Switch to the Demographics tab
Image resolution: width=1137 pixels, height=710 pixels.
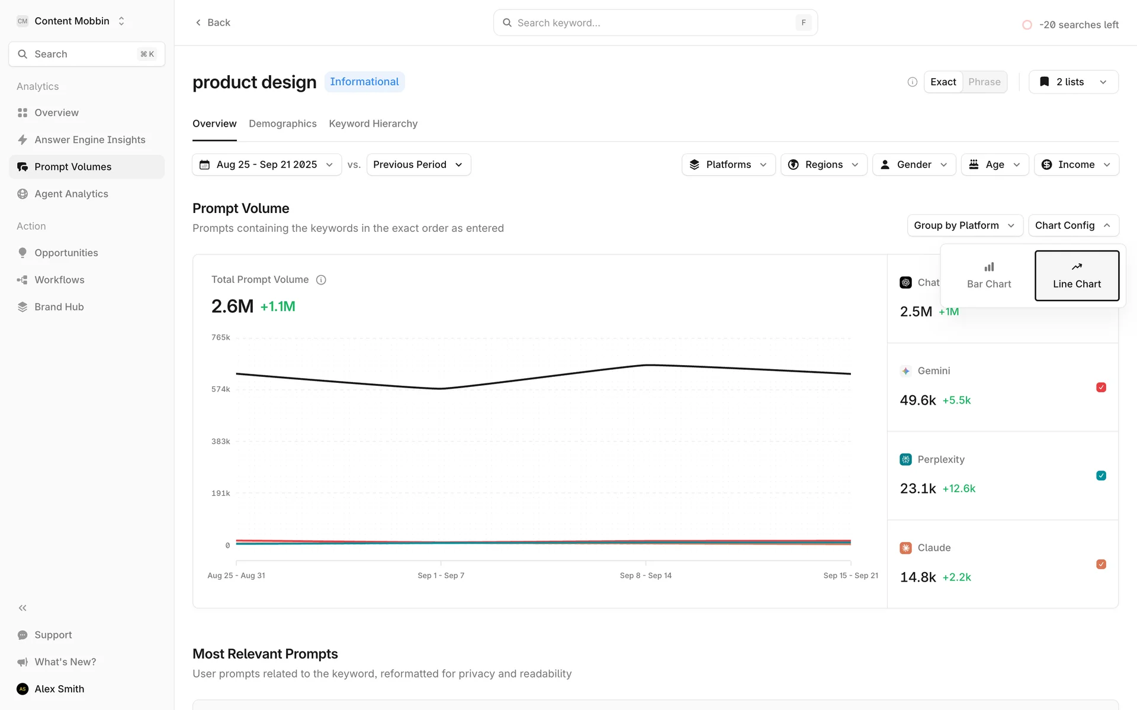coord(282,124)
